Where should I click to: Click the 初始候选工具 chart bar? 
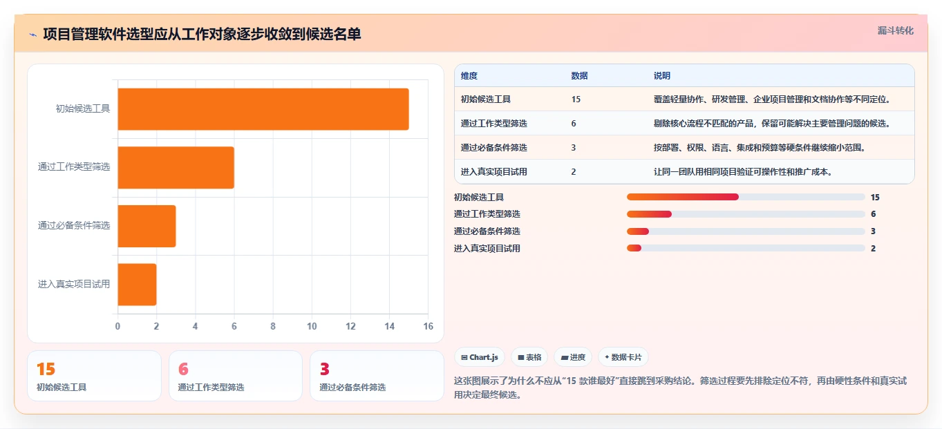(x=263, y=109)
